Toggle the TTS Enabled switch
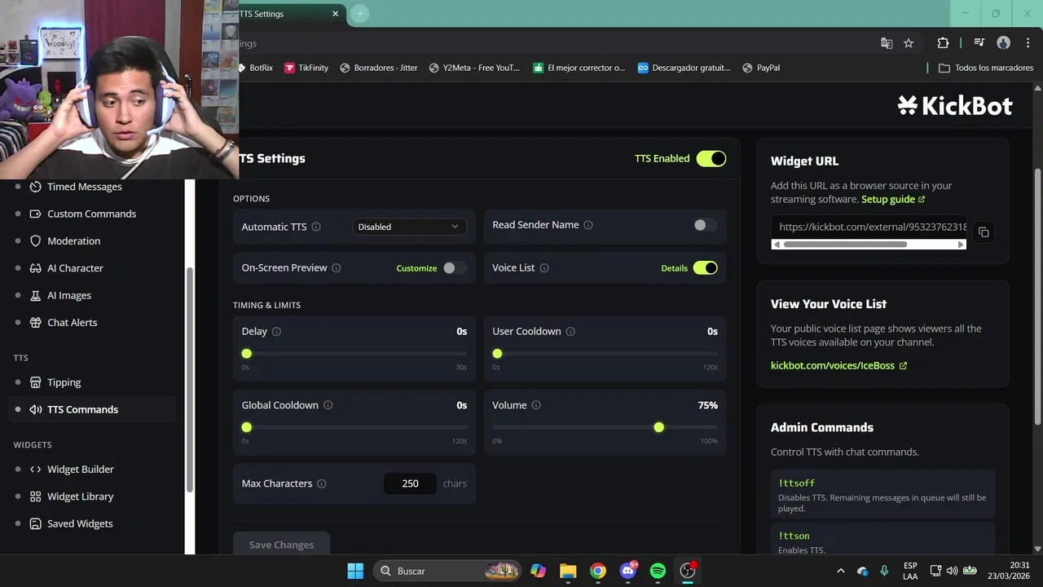This screenshot has height=587, width=1043. pyautogui.click(x=711, y=158)
